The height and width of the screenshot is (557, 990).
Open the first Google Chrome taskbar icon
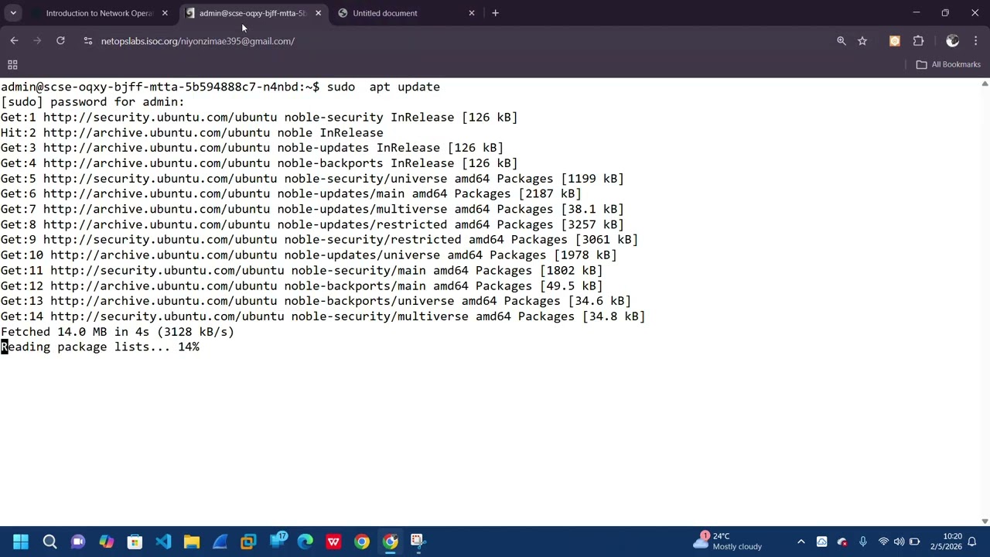point(362,542)
